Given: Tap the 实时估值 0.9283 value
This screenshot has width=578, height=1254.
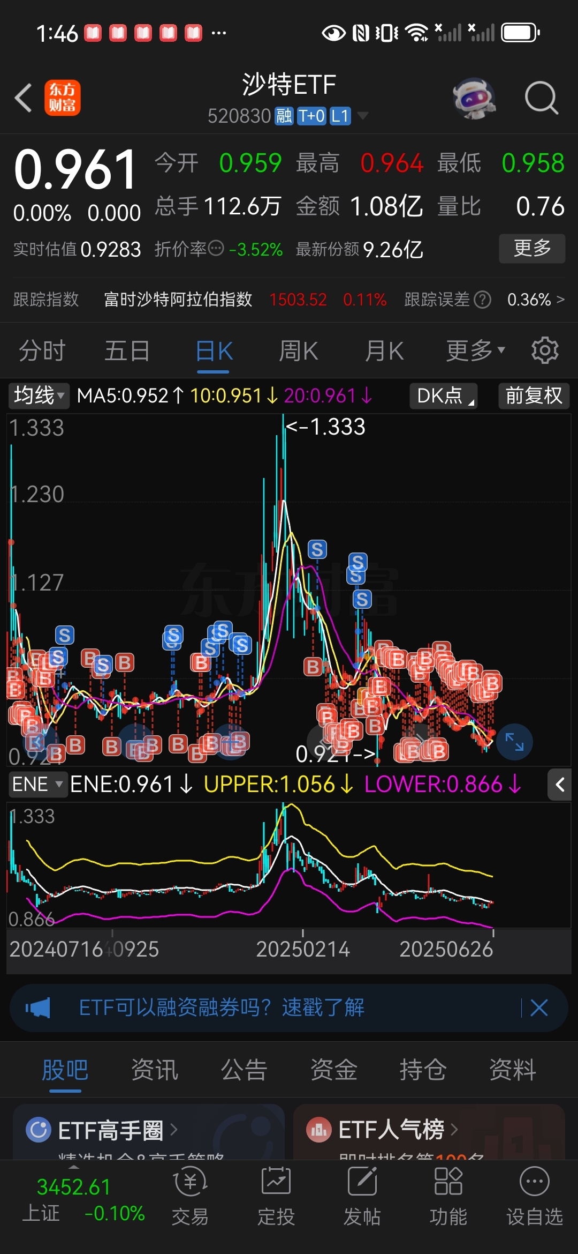Looking at the screenshot, I should pyautogui.click(x=111, y=249).
